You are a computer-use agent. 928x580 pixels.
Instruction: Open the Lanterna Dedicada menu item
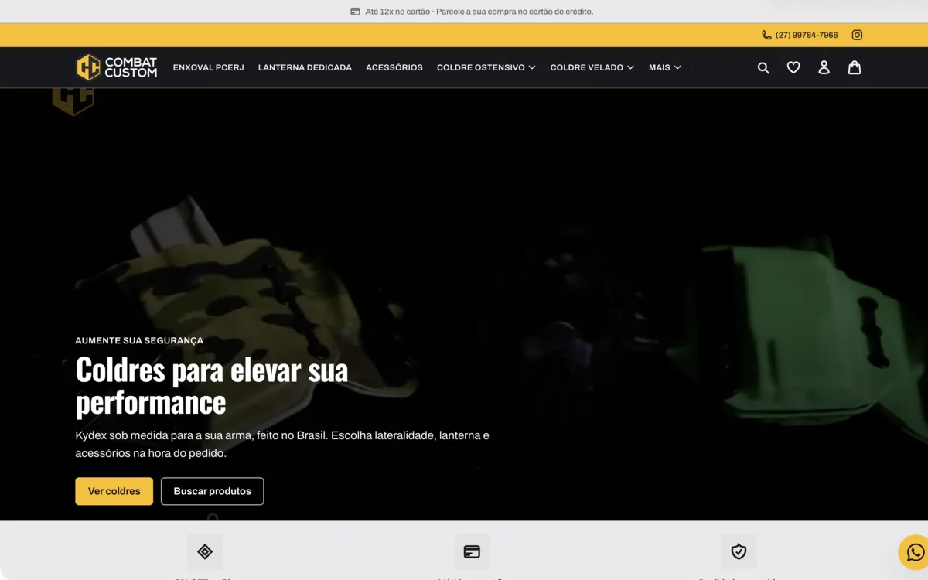coord(305,67)
